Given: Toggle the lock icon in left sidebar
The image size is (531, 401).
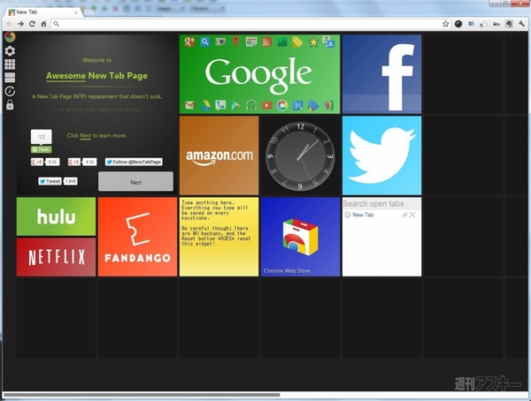Looking at the screenshot, I should [x=10, y=105].
